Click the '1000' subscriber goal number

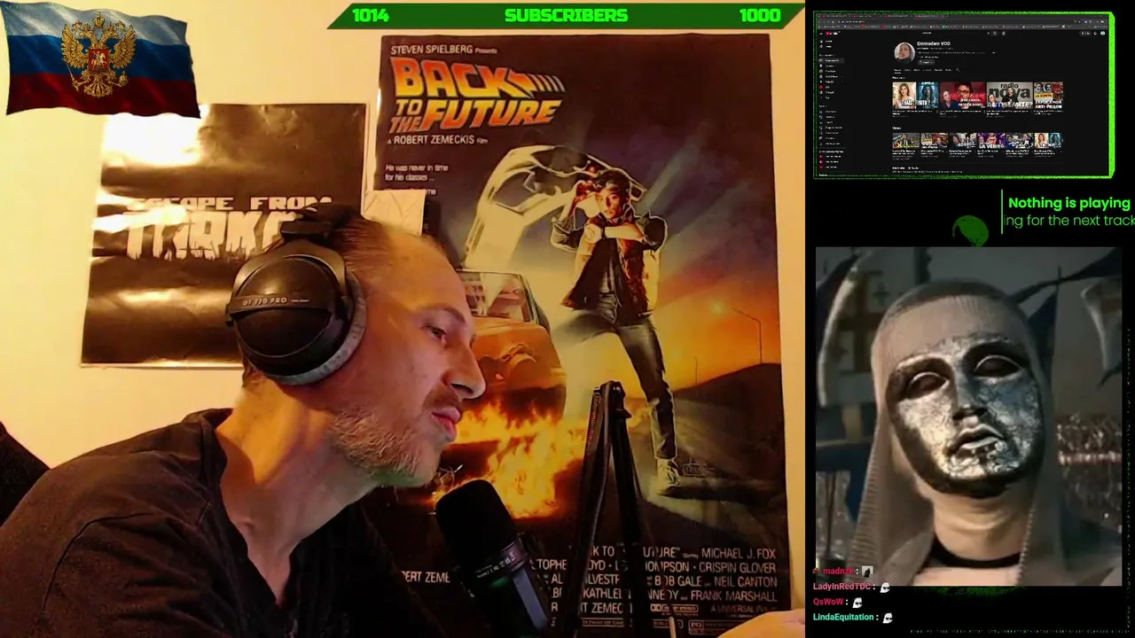(760, 15)
